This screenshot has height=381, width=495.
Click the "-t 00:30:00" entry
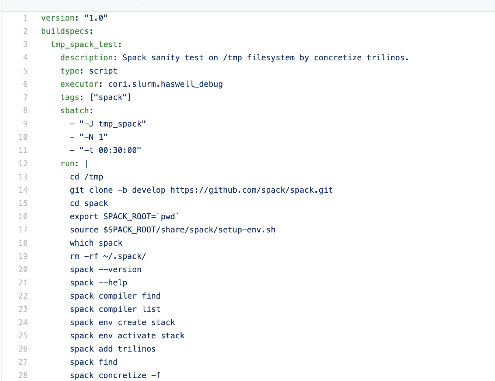tap(106, 150)
